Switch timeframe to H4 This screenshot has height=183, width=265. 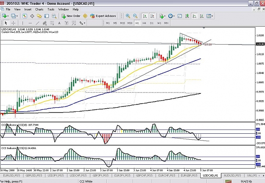point(144,23)
